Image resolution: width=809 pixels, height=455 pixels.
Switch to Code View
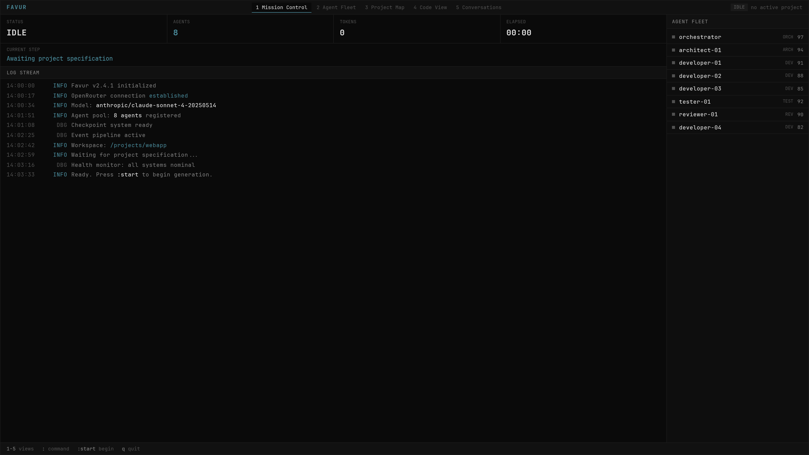point(430,7)
